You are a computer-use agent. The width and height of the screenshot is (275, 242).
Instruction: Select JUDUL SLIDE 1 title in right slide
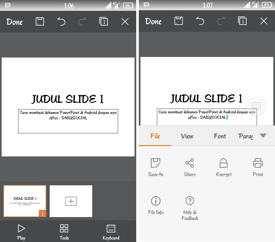[206, 98]
